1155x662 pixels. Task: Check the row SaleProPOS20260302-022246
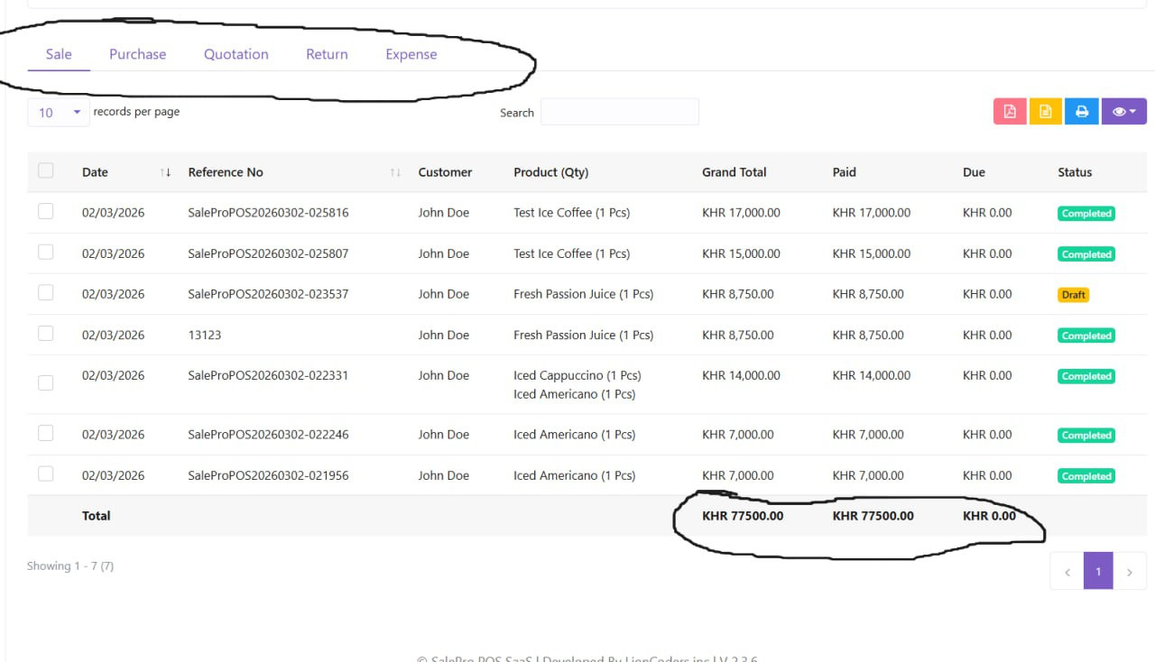[46, 433]
